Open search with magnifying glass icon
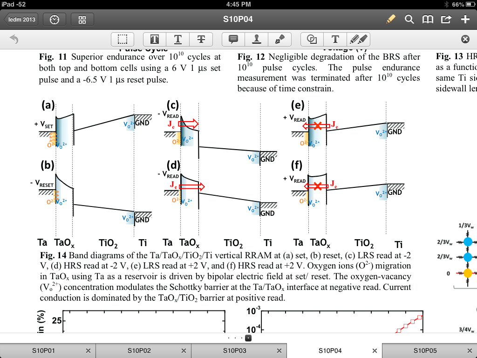 409,19
